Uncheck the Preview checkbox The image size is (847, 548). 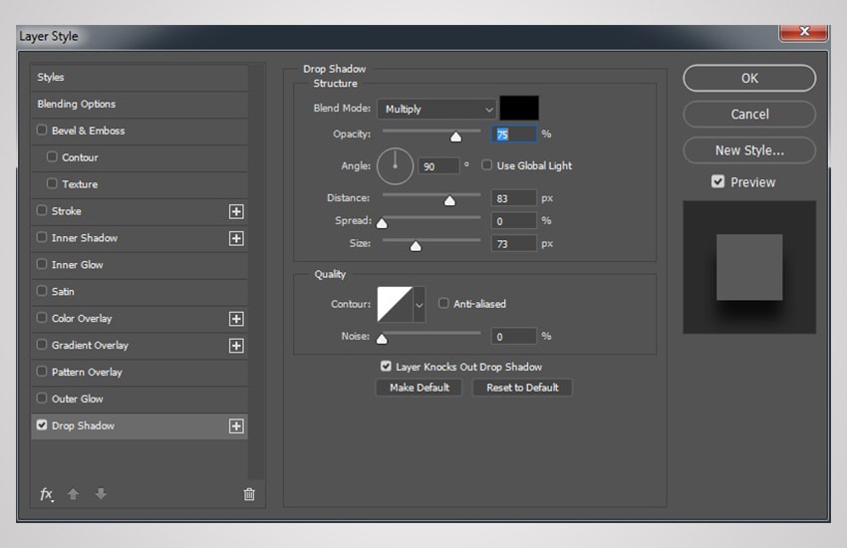(x=717, y=181)
